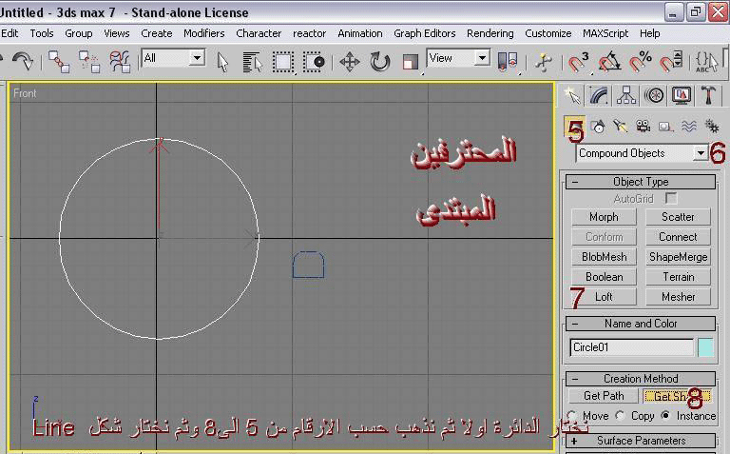Image resolution: width=730 pixels, height=454 pixels.
Task: Select the Space Warps category icon
Action: (688, 127)
